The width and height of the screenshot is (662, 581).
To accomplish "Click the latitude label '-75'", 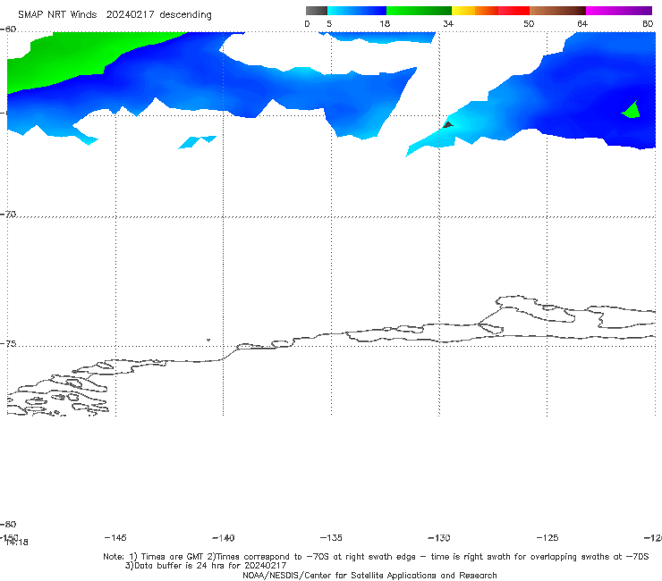I will point(8,343).
